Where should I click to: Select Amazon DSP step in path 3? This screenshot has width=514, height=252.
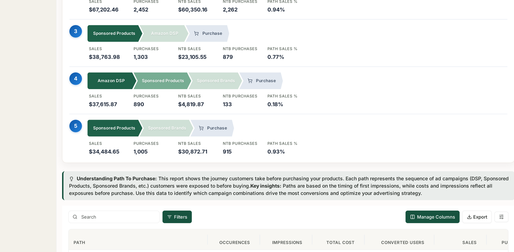pos(164,33)
